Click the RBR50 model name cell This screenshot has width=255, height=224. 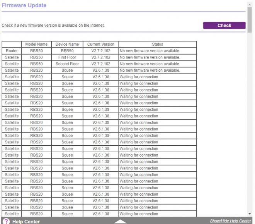click(36, 51)
